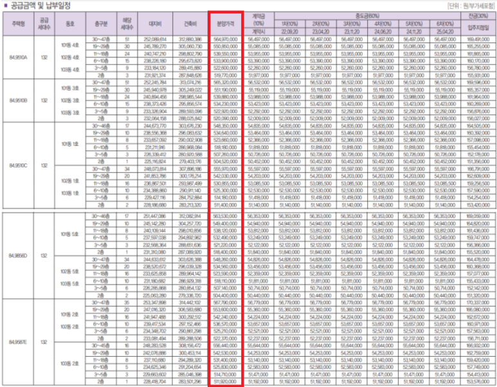This screenshot has height=387, width=497.
Task: Click construction cost '313,074,216'
Action: 190,82
